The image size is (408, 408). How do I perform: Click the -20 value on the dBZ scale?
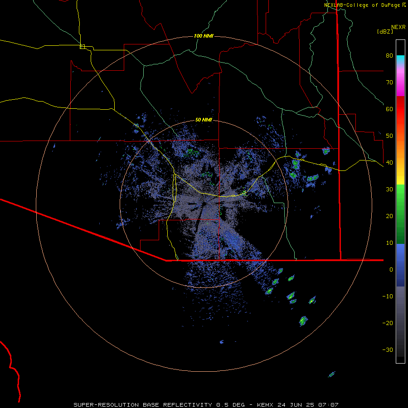tap(388, 323)
